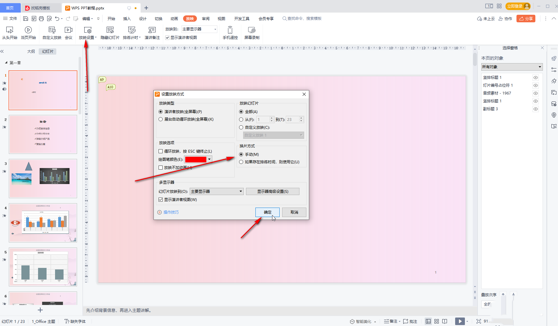Select 自定义放映(C) radio in dialog
This screenshot has width=558, height=326.
coord(241,128)
